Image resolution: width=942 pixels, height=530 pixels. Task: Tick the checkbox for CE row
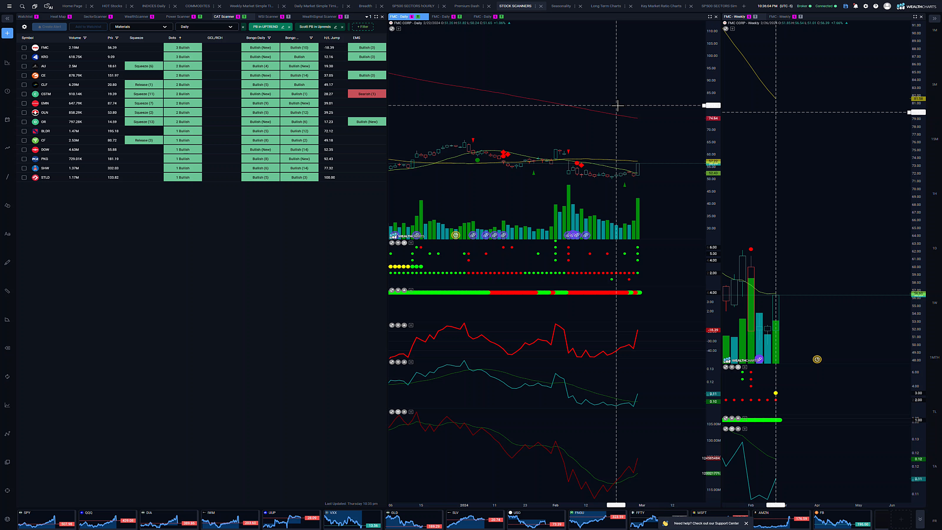(x=24, y=76)
